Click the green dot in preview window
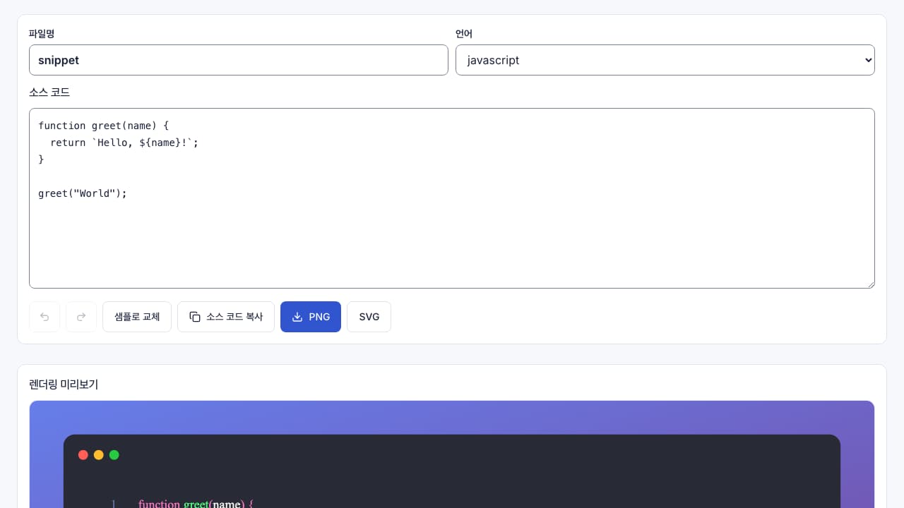Image resolution: width=904 pixels, height=508 pixels. click(x=114, y=455)
